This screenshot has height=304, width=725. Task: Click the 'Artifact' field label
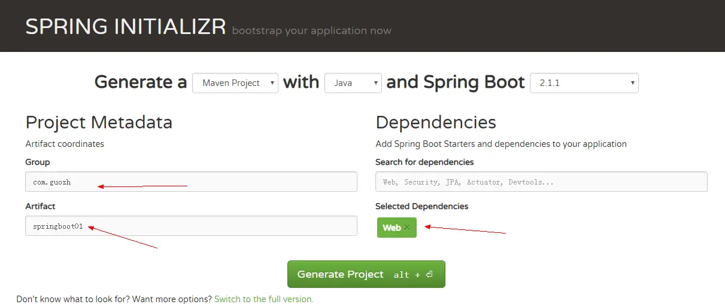click(40, 206)
